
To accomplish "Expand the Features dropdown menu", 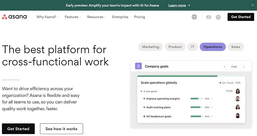I will click(73, 17).
